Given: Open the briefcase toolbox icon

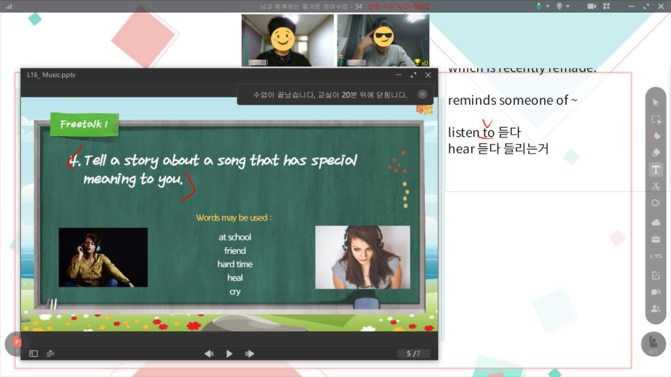Looking at the screenshot, I should (655, 239).
